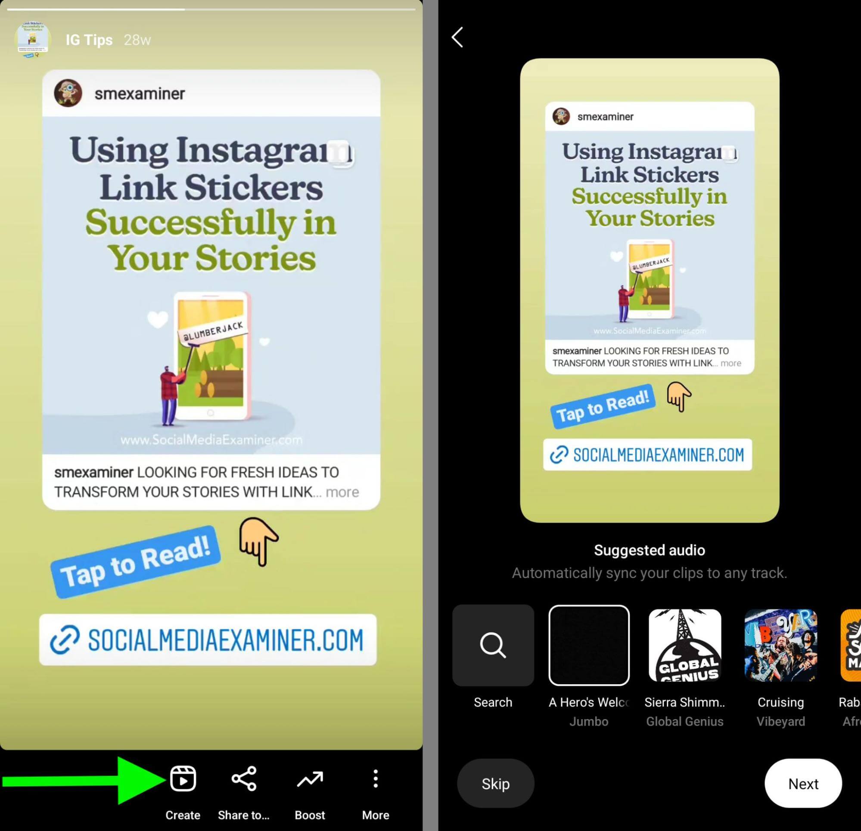Click the Search audio icon
The image size is (861, 831).
(x=493, y=645)
